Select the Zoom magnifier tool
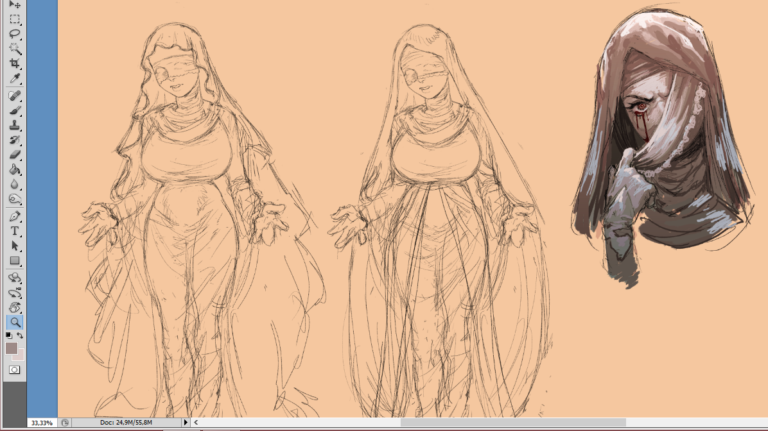This screenshot has height=431, width=768. click(15, 323)
